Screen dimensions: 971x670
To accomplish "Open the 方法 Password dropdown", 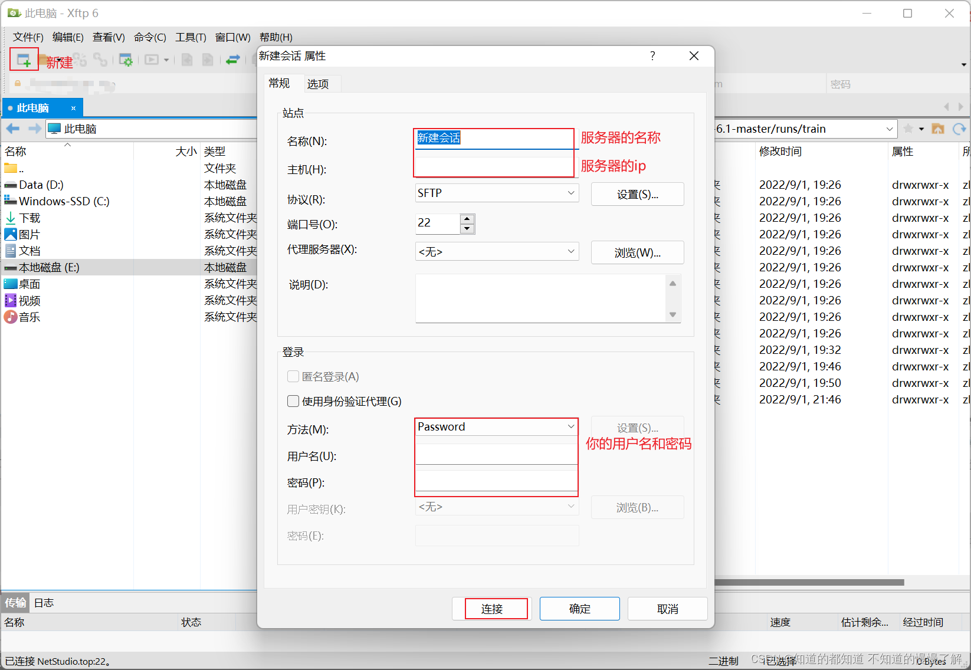I will click(497, 426).
